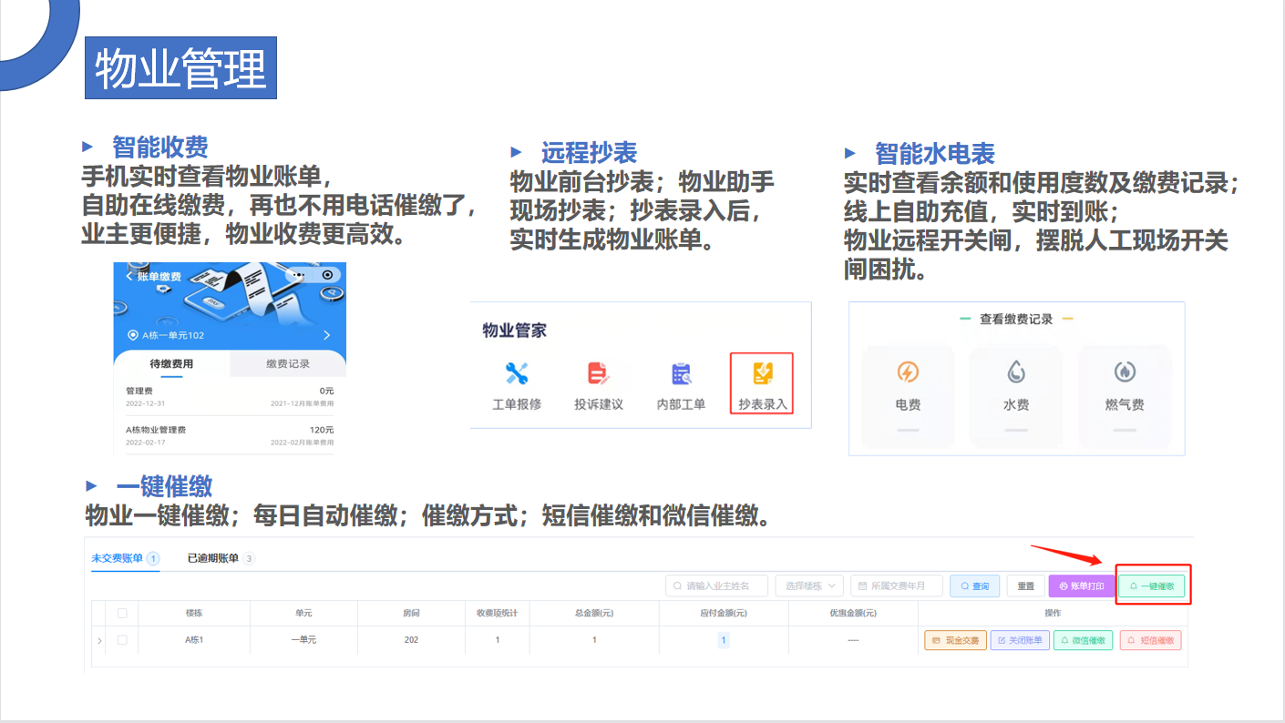Open the 投诉建议 icon
Viewport: 1285px width, 723px height.
(x=598, y=373)
